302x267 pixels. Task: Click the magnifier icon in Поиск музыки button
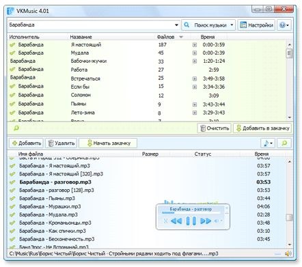point(187,25)
